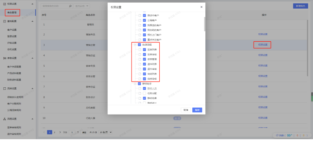313x153 pixels.
Task: Click the 权限设置 sidebar section icon
Action: (5, 4)
